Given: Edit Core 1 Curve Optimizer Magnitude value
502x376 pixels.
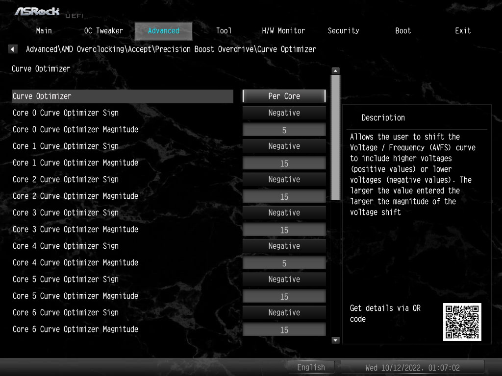Looking at the screenshot, I should [284, 163].
